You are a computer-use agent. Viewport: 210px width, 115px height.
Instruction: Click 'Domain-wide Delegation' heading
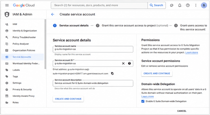pos(158,84)
